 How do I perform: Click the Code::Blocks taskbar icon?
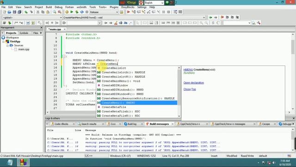click(24, 163)
